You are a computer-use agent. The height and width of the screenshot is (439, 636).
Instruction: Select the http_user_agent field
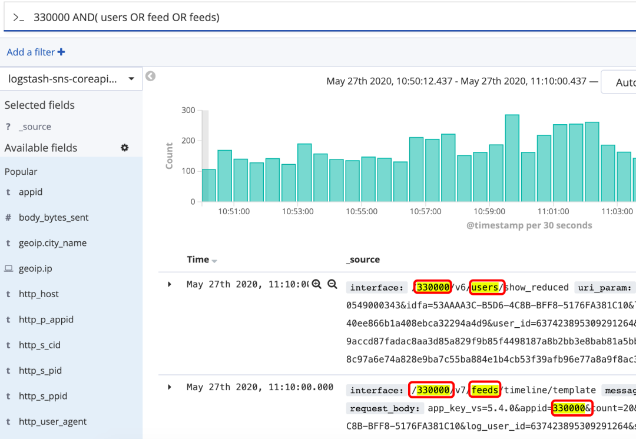tap(52, 421)
